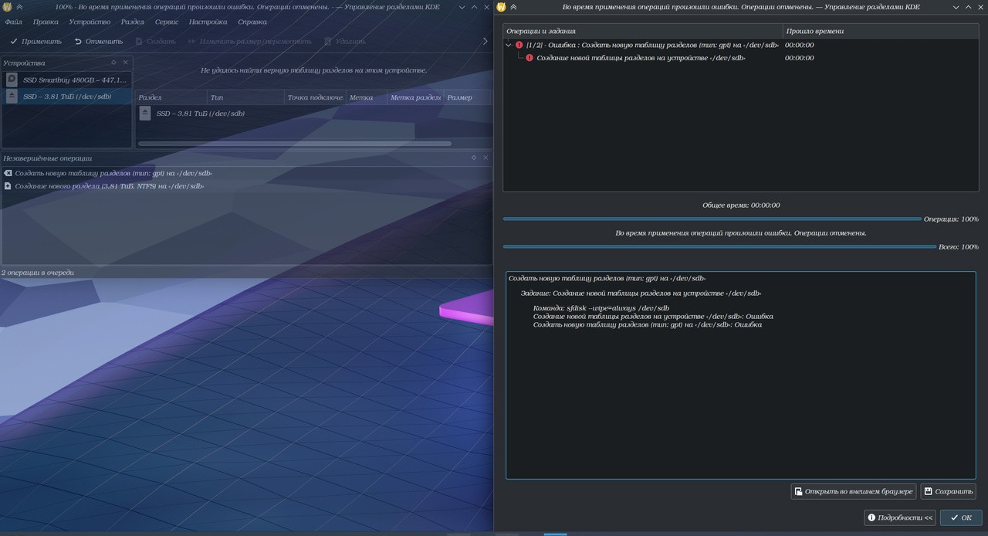The width and height of the screenshot is (988, 536).
Task: Click Применить toolbar button
Action: (36, 41)
